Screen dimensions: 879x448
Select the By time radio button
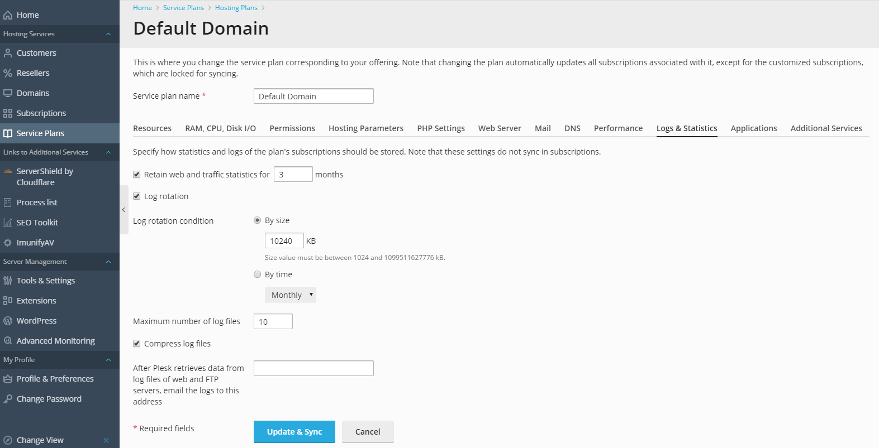(258, 274)
